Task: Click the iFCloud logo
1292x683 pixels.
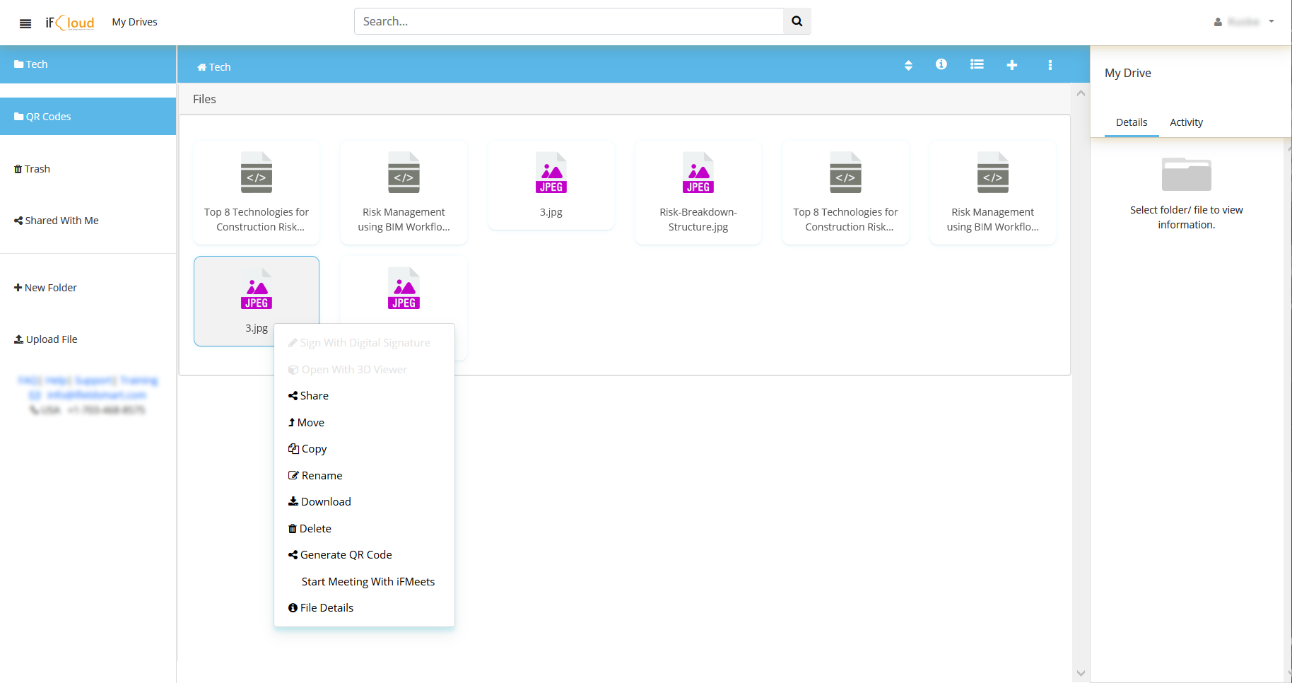Action: click(x=70, y=23)
